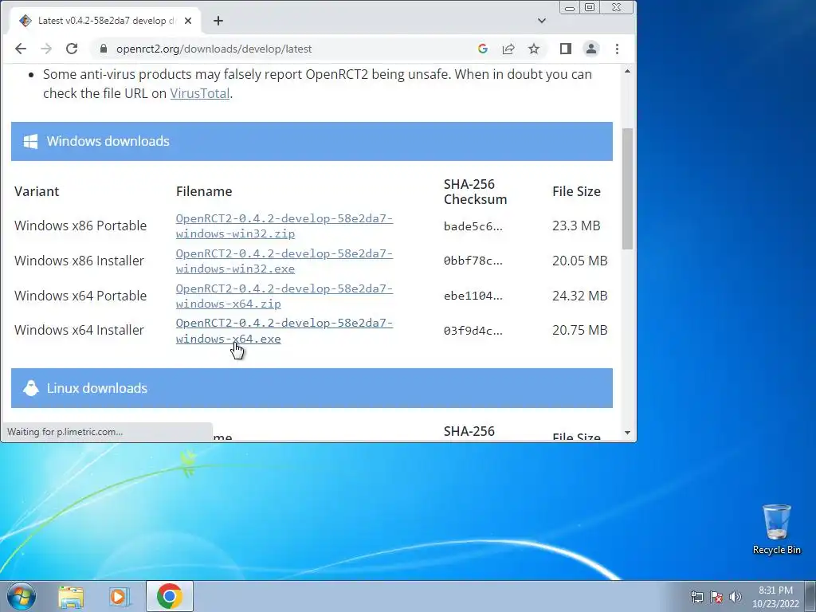Click the page scroll down arrow
Screen dimensions: 816x612
tap(628, 433)
